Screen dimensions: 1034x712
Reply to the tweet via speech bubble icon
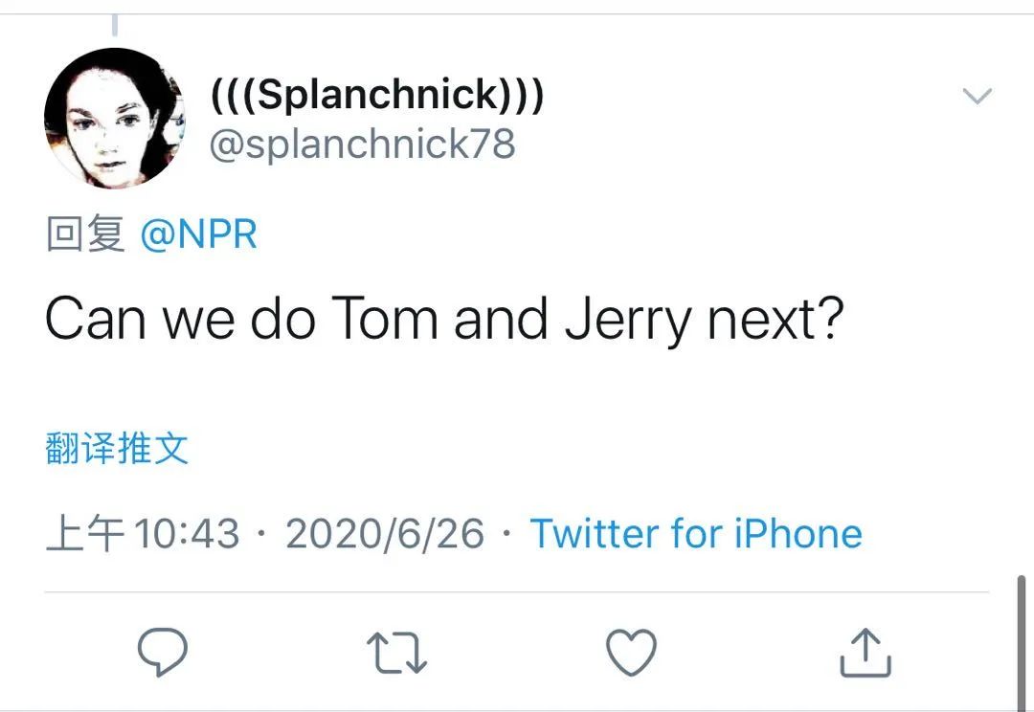[162, 653]
